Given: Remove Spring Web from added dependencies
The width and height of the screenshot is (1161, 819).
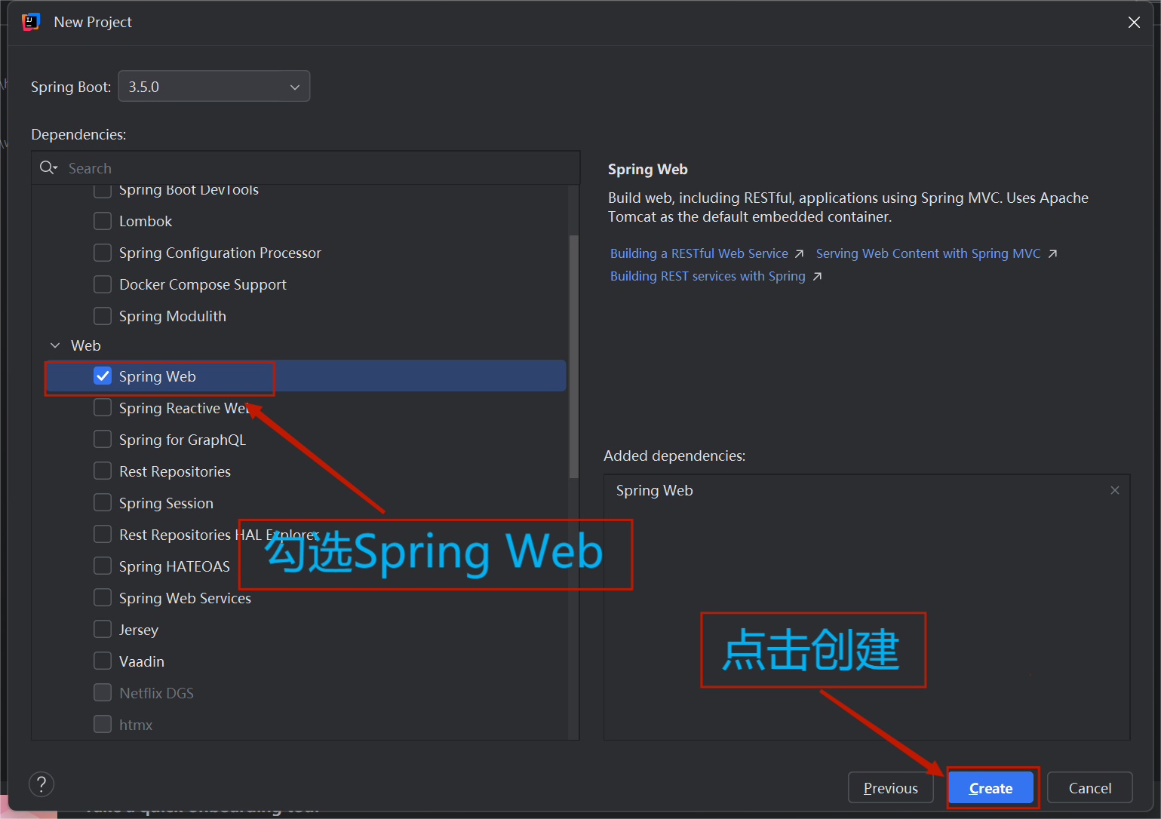Looking at the screenshot, I should click(1114, 490).
